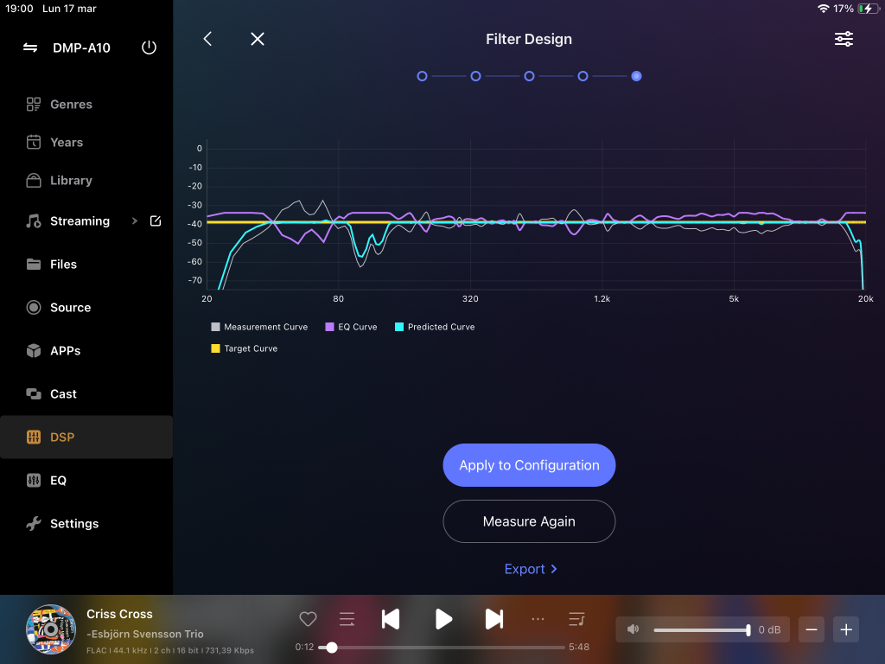Open the three-dots more options
885x664 pixels.
coord(538,619)
